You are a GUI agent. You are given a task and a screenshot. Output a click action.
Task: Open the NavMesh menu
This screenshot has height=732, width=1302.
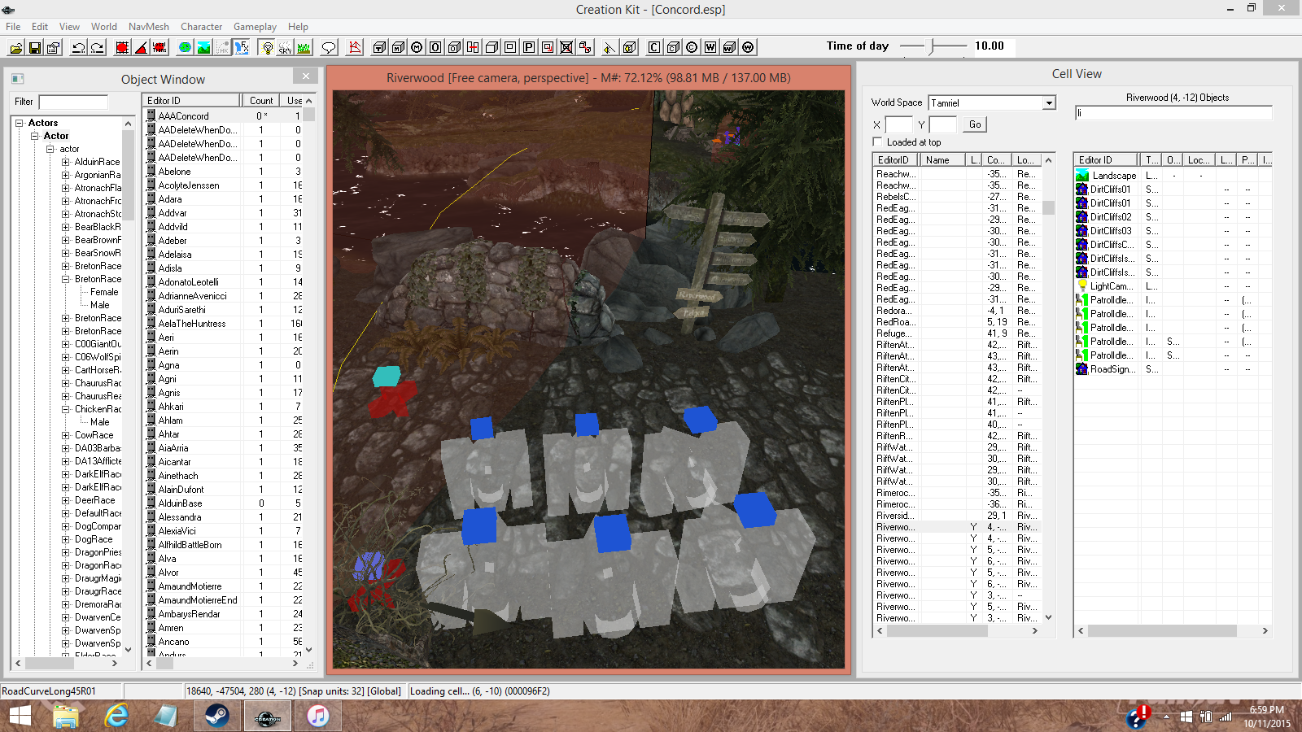point(149,27)
